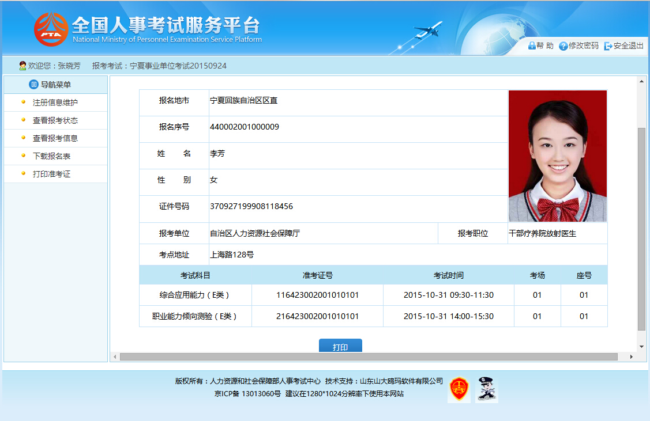650x421 pixels.
Task: Click the PTA platform logo
Action: point(51,29)
